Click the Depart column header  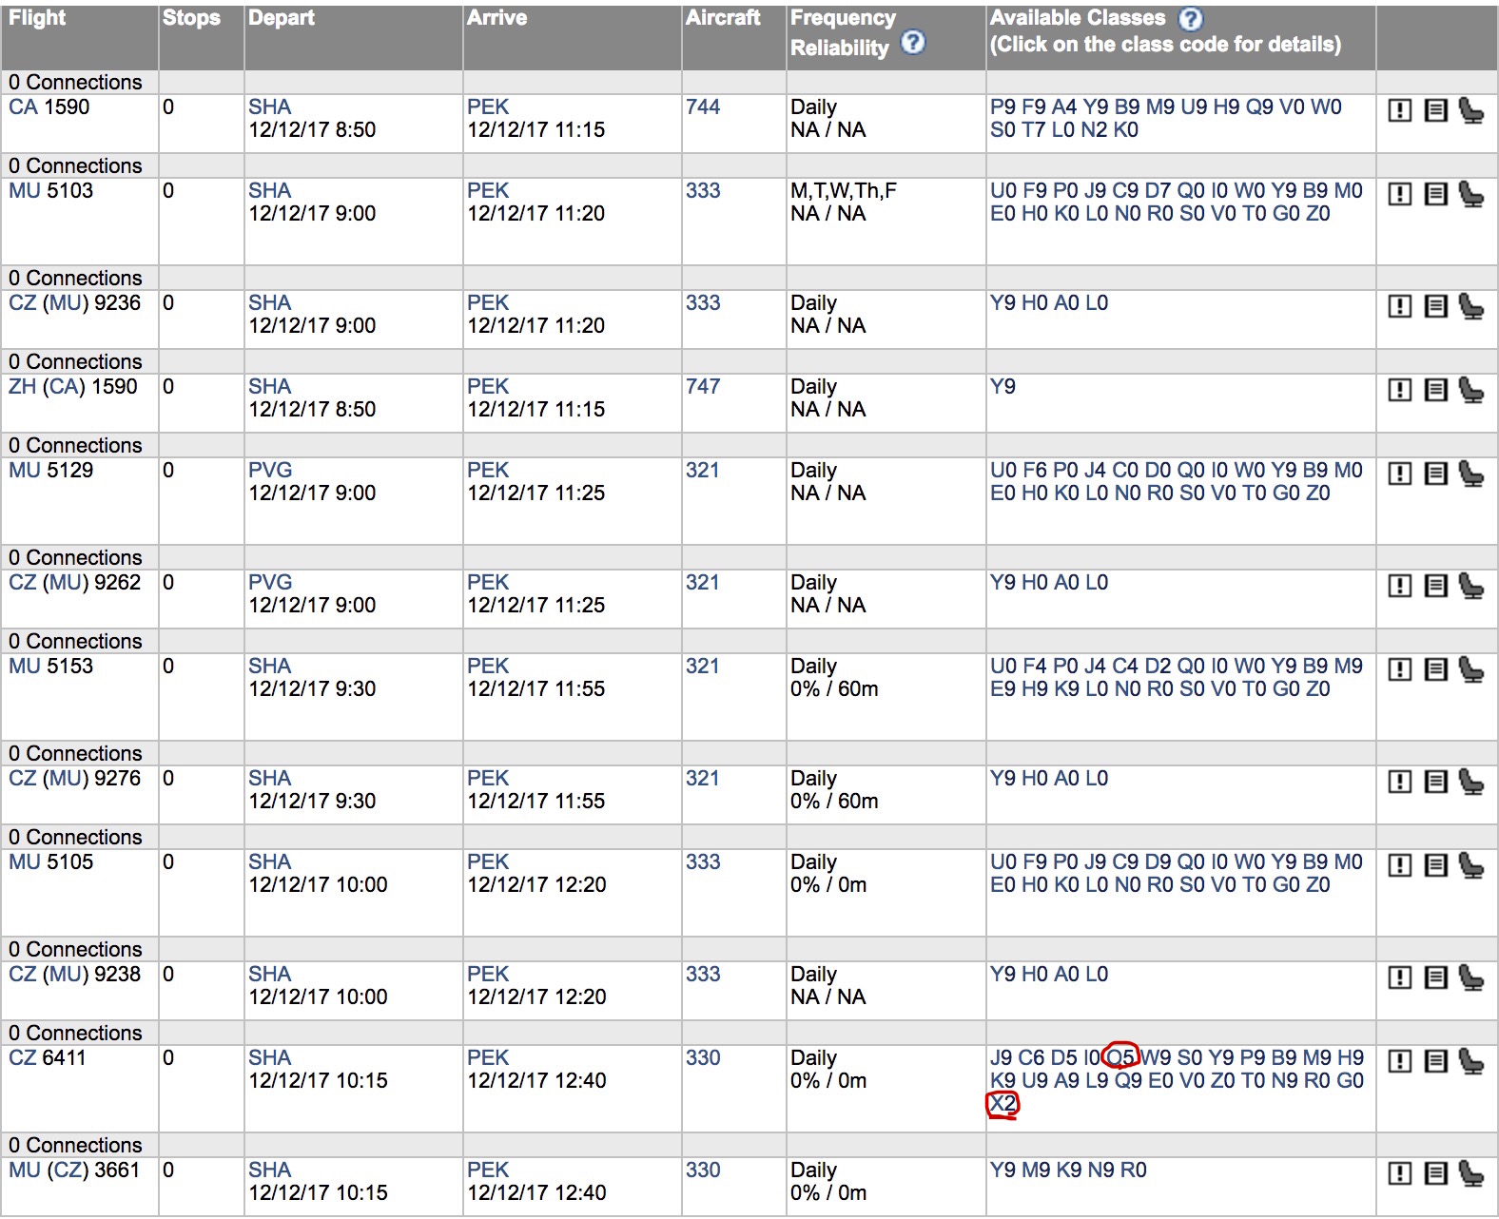(x=282, y=18)
